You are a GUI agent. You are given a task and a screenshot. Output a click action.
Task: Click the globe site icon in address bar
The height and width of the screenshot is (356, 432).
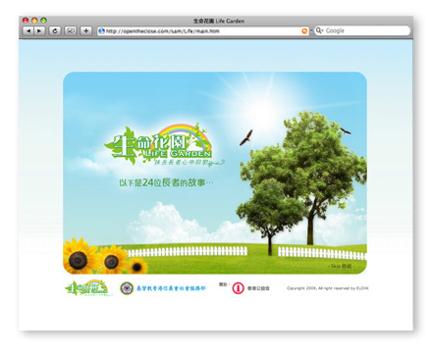pyautogui.click(x=101, y=31)
